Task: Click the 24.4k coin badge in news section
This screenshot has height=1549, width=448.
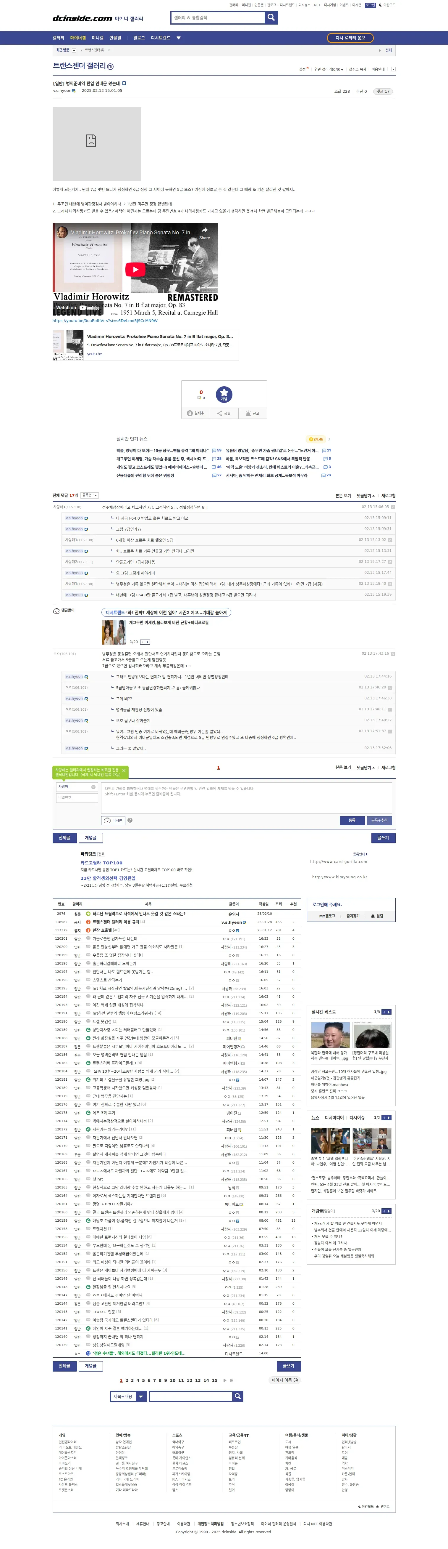Action: pos(316,439)
